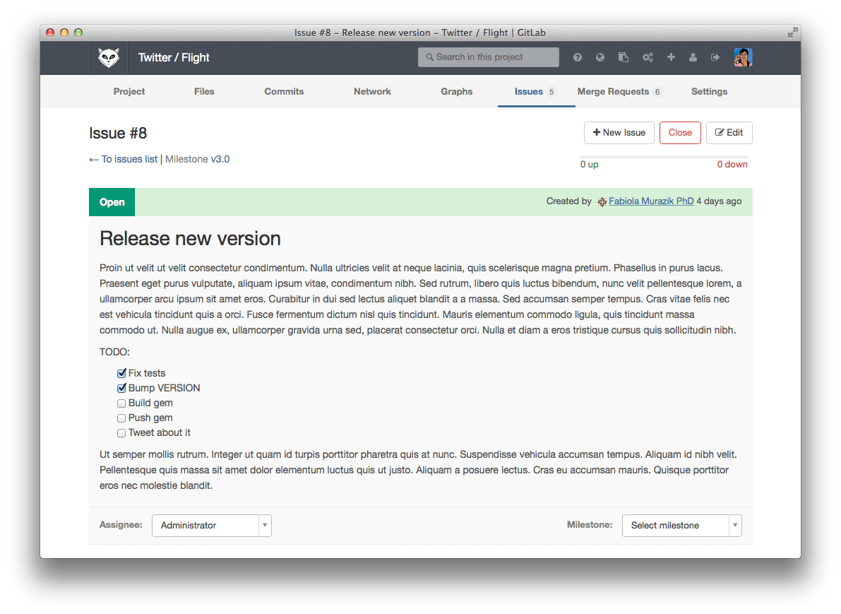Click the user avatar thumbnail in header
This screenshot has width=841, height=614.
click(x=743, y=57)
